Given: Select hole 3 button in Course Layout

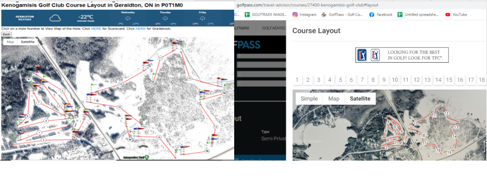Looking at the screenshot, I should 319,80.
